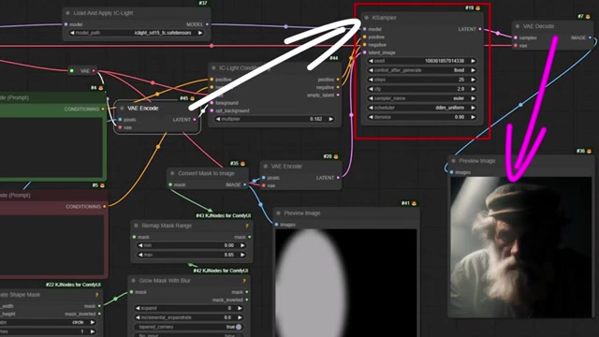Click the IC-Light Conditioning foreground input socket
This screenshot has width=599, height=337.
pos(212,103)
